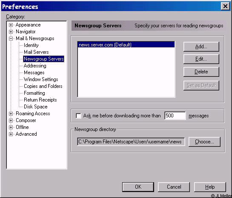Collapse the Mail & Newsgroups category
This screenshot has height=198, width=232.
[11, 38]
